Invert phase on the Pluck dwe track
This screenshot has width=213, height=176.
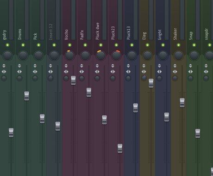tap(97, 66)
